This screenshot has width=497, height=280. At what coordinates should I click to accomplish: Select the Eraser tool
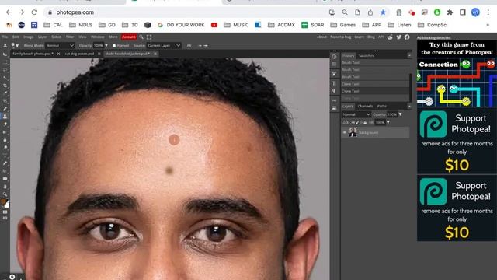tap(5, 124)
